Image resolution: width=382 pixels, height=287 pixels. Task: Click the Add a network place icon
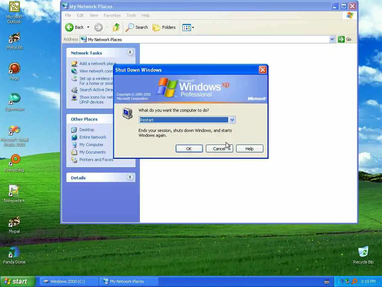point(74,64)
